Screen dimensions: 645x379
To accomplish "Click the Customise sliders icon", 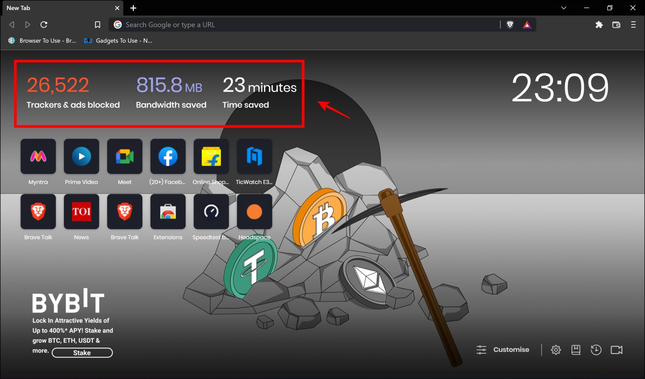I will point(482,349).
